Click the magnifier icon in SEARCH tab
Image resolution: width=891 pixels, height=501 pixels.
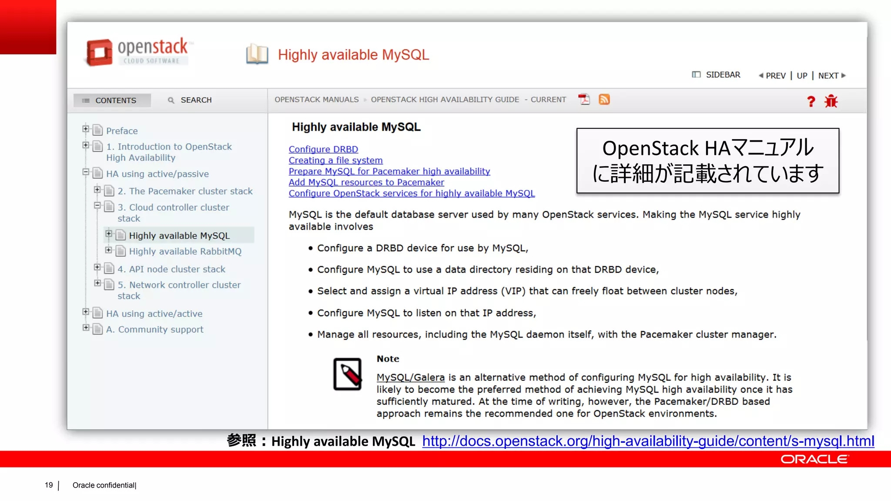pyautogui.click(x=171, y=100)
